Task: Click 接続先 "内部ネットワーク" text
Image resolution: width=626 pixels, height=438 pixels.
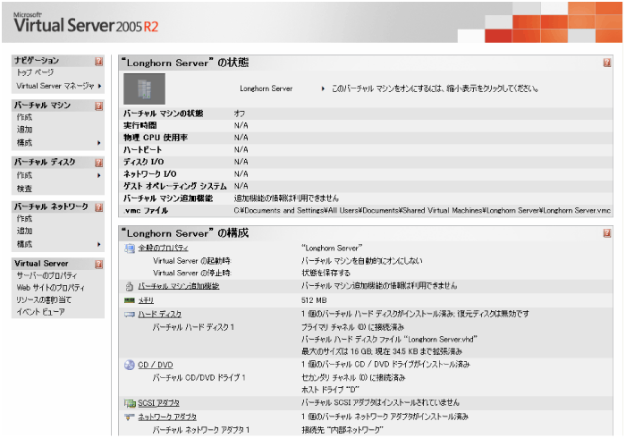Action: coord(343,430)
